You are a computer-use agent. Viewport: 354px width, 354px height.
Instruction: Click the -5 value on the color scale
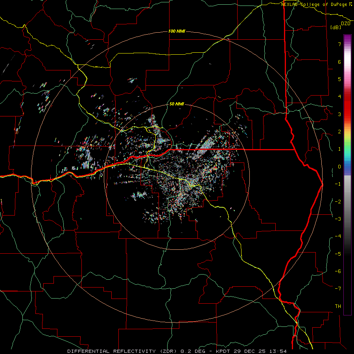point(338,254)
